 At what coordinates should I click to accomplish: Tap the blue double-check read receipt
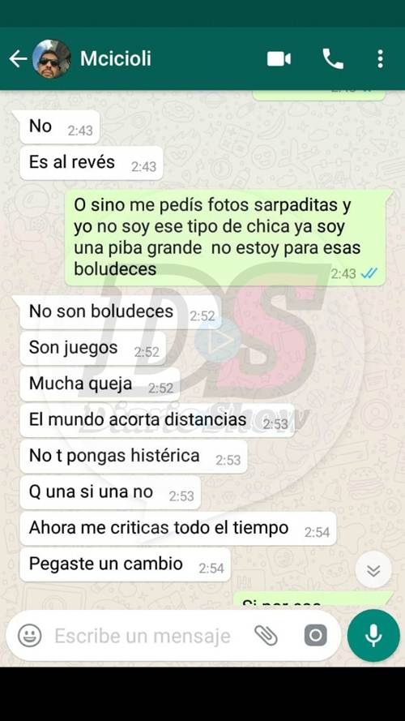[369, 273]
